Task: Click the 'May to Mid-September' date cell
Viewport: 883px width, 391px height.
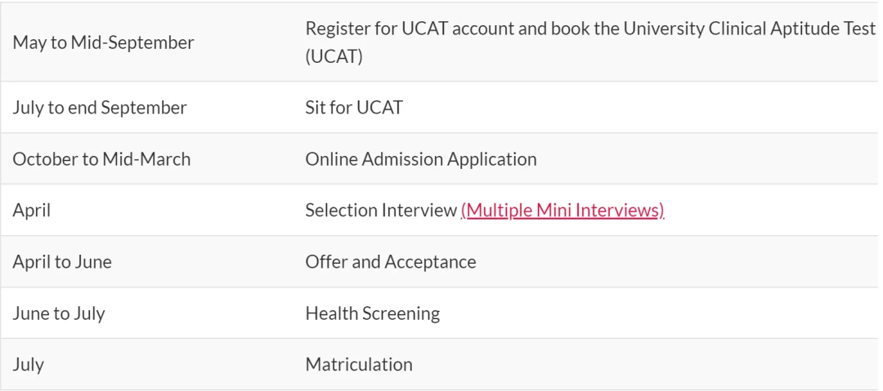Action: [x=103, y=42]
